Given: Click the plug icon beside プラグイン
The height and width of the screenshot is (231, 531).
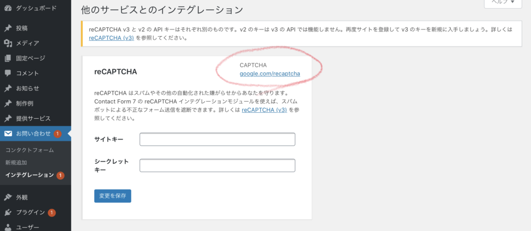Looking at the screenshot, I should click(x=8, y=212).
